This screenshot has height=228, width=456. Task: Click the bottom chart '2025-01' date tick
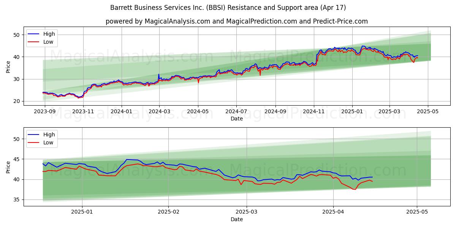(x=82, y=212)
